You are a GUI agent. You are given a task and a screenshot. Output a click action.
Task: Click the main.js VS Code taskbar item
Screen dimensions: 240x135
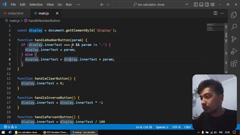click(x=84, y=132)
